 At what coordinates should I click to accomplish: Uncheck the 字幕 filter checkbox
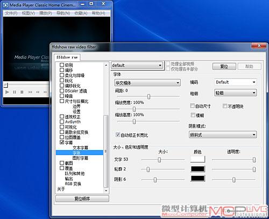click(x=62, y=142)
